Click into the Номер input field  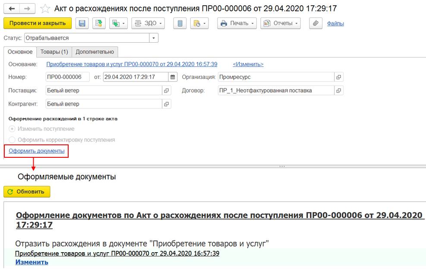tap(67, 77)
